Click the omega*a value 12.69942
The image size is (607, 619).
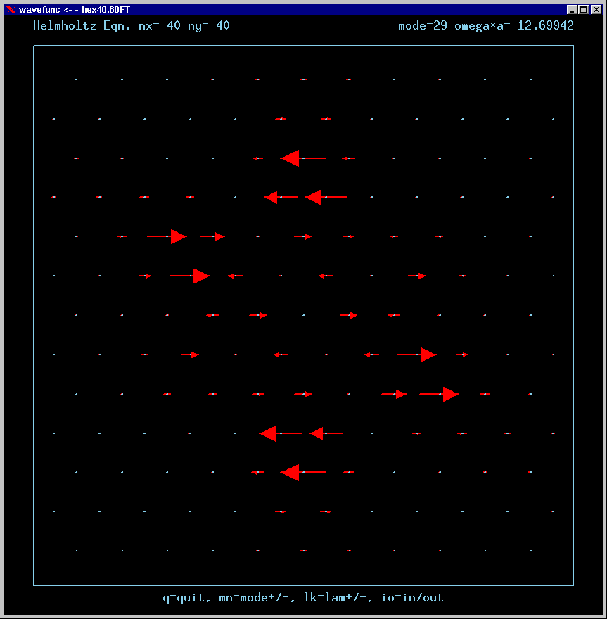coord(545,26)
